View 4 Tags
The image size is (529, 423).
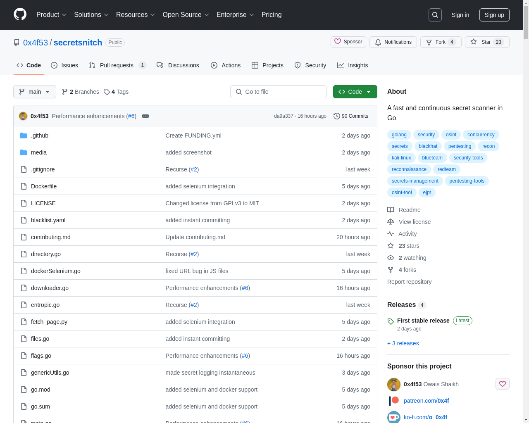pyautogui.click(x=116, y=92)
